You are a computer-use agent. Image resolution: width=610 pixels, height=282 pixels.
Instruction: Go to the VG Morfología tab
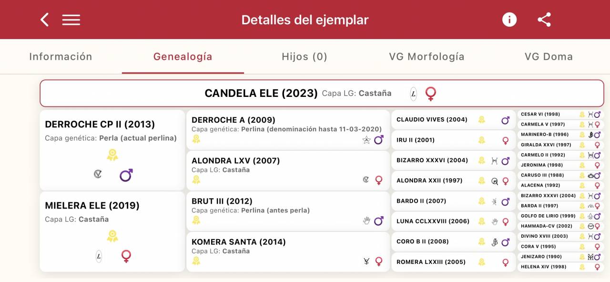(427, 57)
